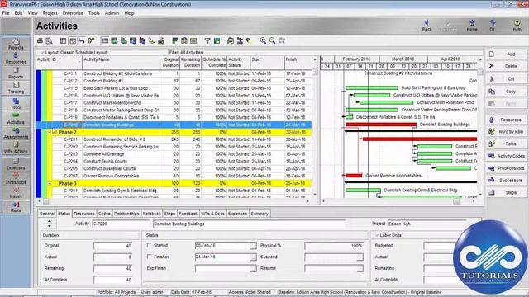Collapse the Phase 2 WBS band
The height and width of the screenshot is (297, 529).
point(50,132)
